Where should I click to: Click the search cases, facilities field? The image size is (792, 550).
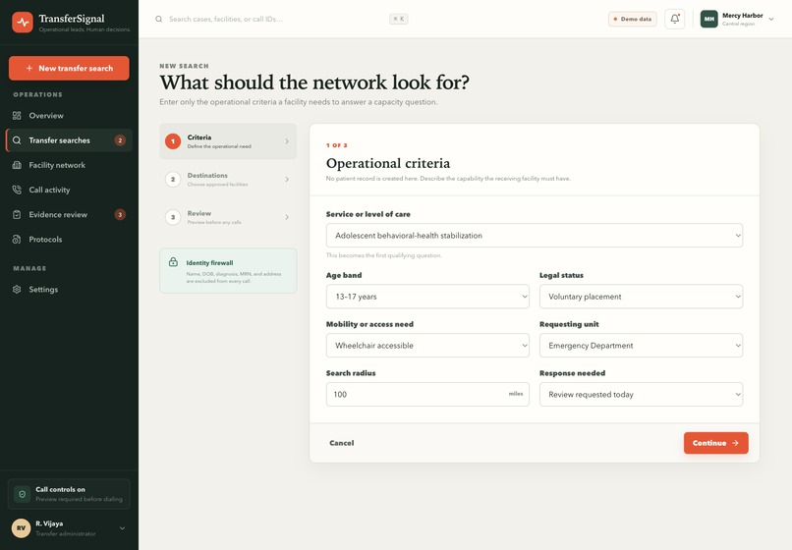tap(281, 19)
